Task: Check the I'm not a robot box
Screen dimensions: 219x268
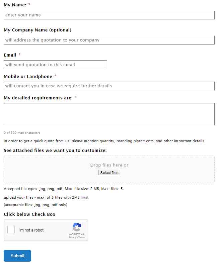Action: (11, 230)
